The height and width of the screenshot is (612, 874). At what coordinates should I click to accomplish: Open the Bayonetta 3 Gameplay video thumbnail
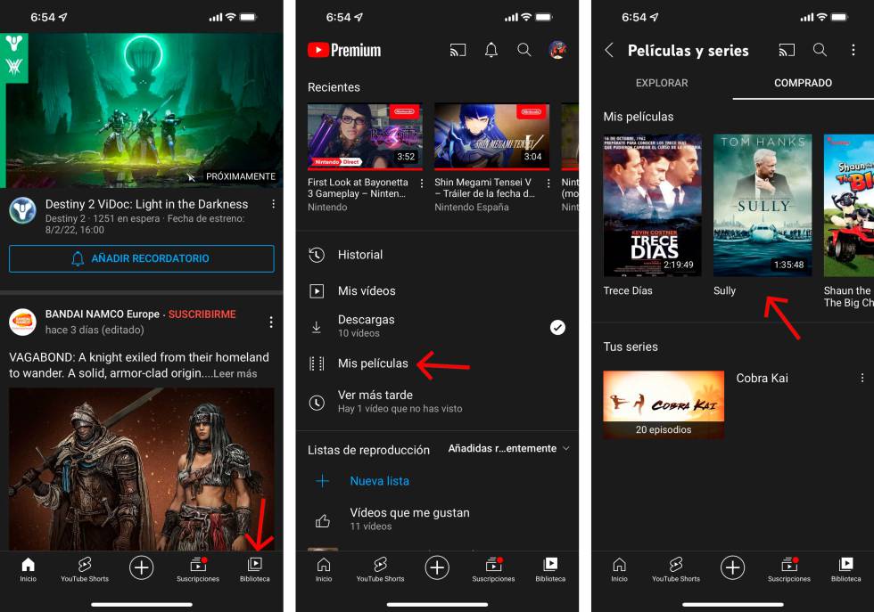pyautogui.click(x=365, y=136)
